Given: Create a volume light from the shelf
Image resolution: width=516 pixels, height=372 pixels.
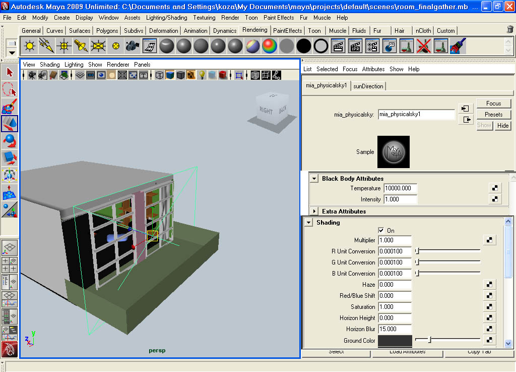Looking at the screenshot, I should 115,46.
